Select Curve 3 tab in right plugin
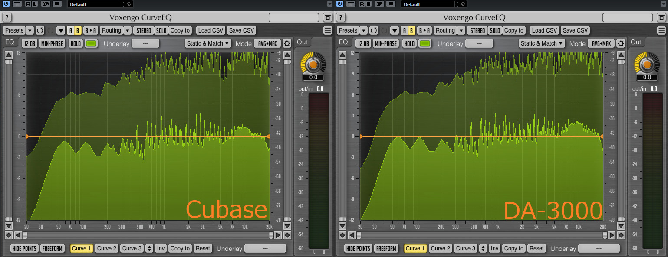The width and height of the screenshot is (668, 257). point(466,248)
